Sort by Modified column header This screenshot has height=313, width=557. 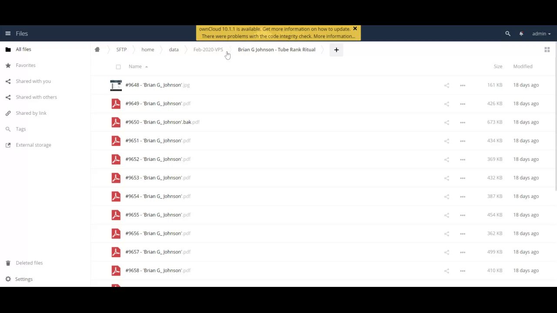click(523, 67)
